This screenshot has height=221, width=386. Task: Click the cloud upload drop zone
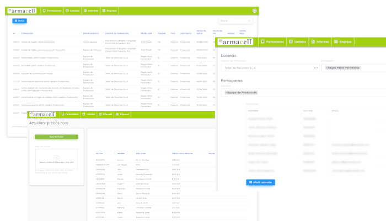tap(56, 159)
